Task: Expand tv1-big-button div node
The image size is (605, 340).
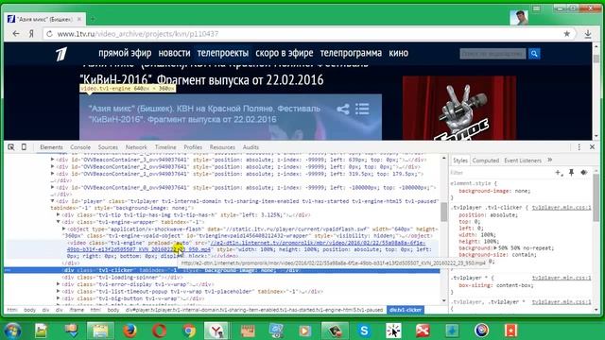Action: pyautogui.click(x=59, y=298)
